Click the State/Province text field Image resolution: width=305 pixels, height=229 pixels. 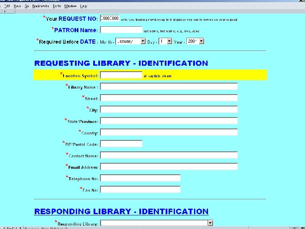tap(169, 121)
